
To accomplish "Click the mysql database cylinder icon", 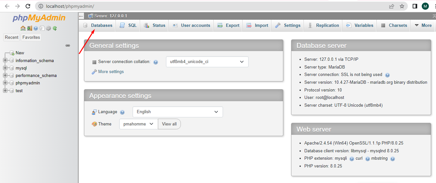I will click(12, 68).
